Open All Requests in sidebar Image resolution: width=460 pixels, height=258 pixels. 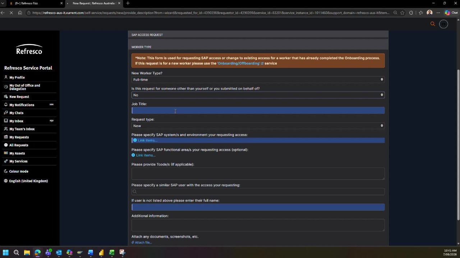(19, 145)
